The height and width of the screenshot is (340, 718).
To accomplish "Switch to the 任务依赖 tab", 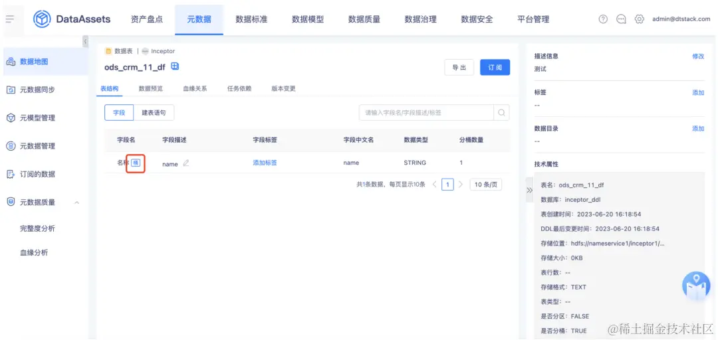I will click(239, 89).
